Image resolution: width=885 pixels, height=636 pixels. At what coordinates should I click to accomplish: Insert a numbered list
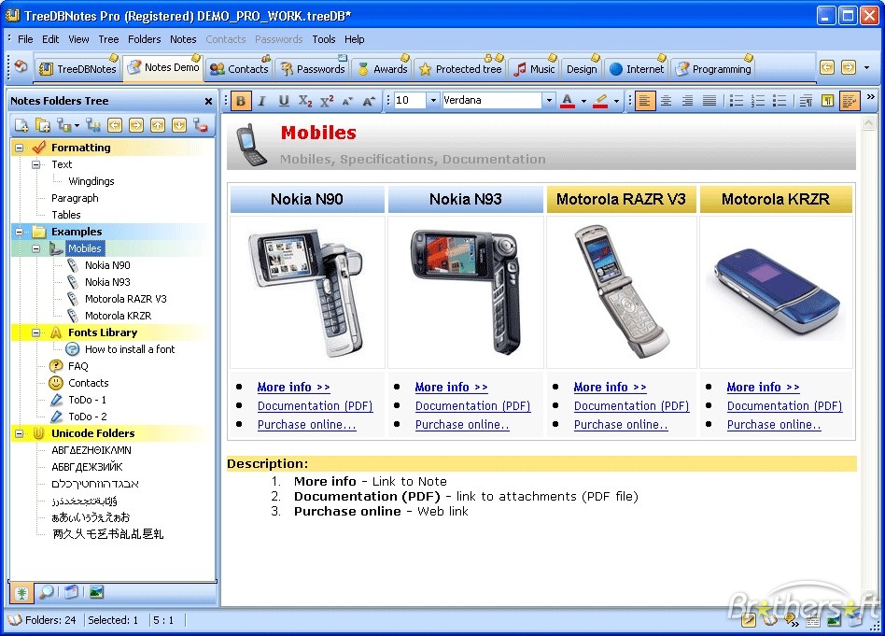point(758,101)
